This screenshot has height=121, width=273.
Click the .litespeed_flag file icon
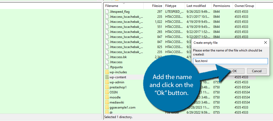click(x=107, y=12)
